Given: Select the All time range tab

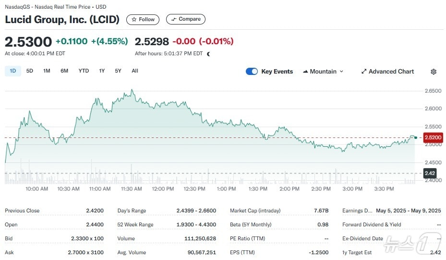Looking at the screenshot, I should pyautogui.click(x=135, y=71).
